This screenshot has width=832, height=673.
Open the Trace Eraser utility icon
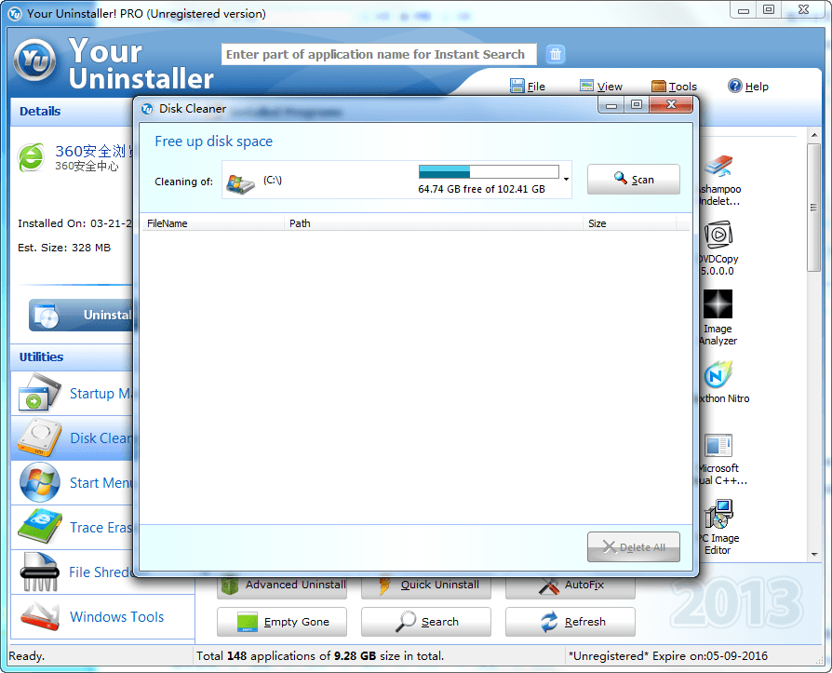click(x=39, y=527)
